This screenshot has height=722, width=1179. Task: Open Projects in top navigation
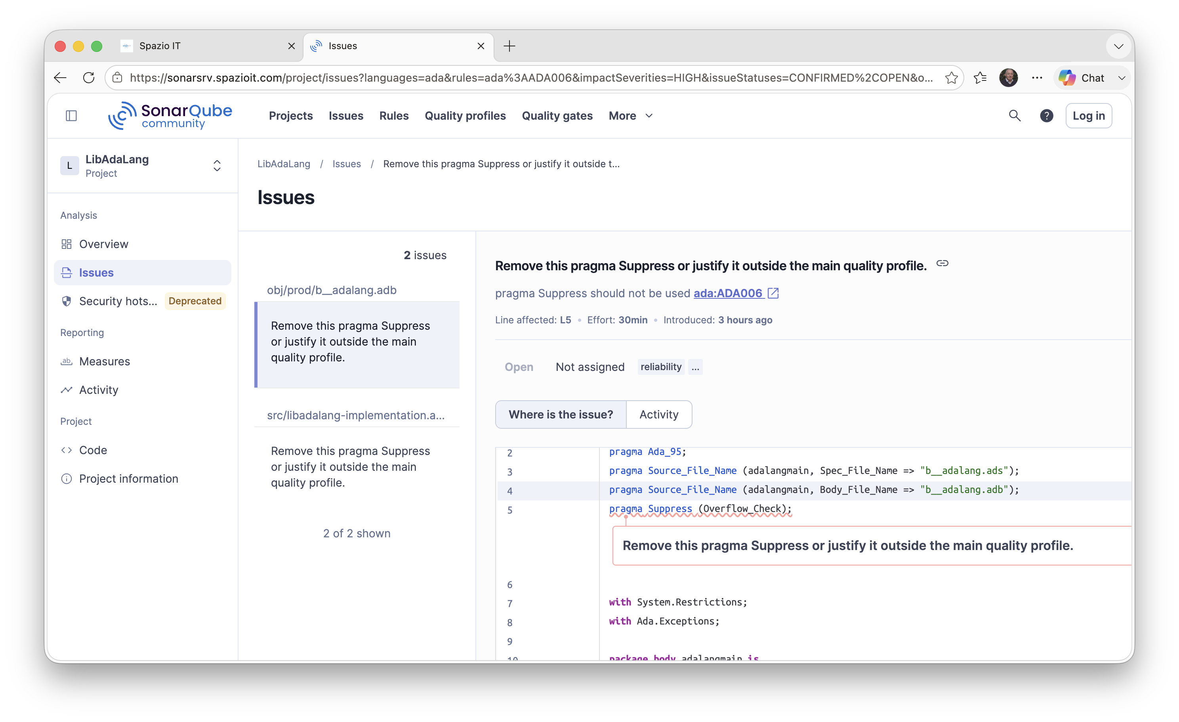(x=290, y=116)
